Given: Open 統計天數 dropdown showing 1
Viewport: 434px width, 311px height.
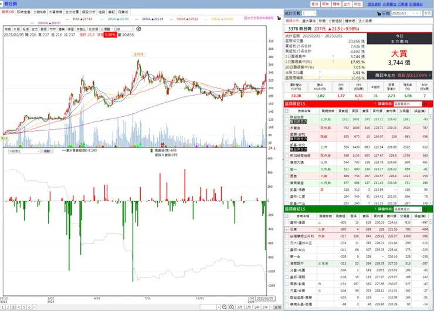Looking at the screenshot, I should 309,13.
